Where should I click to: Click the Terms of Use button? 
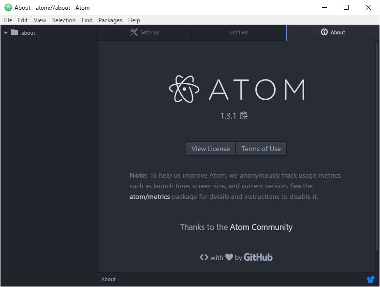pos(261,149)
